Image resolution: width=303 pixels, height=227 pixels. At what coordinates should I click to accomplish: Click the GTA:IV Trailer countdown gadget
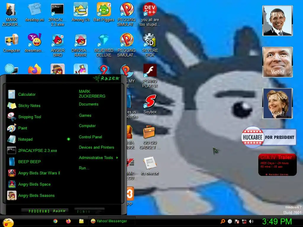[277, 165]
